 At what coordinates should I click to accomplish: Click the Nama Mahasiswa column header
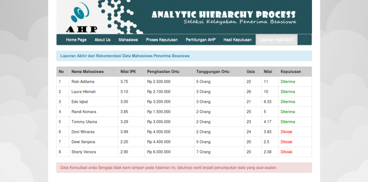tap(87, 72)
